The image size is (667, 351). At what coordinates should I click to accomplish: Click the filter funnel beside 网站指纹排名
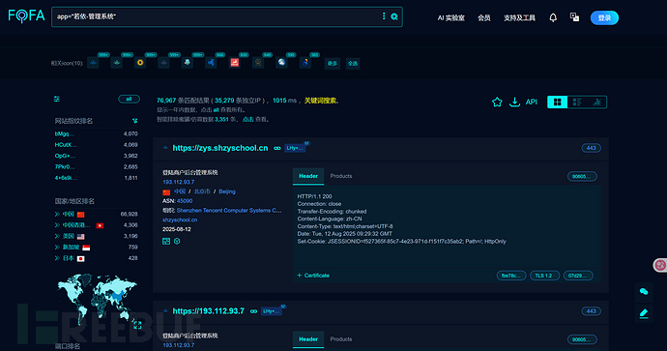click(x=134, y=121)
